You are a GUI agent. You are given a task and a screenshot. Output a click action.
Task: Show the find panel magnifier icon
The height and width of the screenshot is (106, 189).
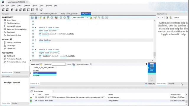(x=99, y=18)
